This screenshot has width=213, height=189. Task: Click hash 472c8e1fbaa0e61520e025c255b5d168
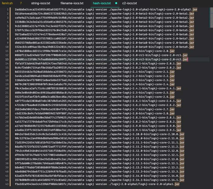(41, 105)
